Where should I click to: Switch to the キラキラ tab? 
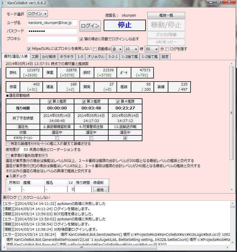[67, 57]
